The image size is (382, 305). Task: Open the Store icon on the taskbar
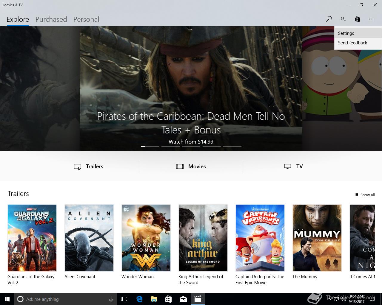(x=169, y=299)
